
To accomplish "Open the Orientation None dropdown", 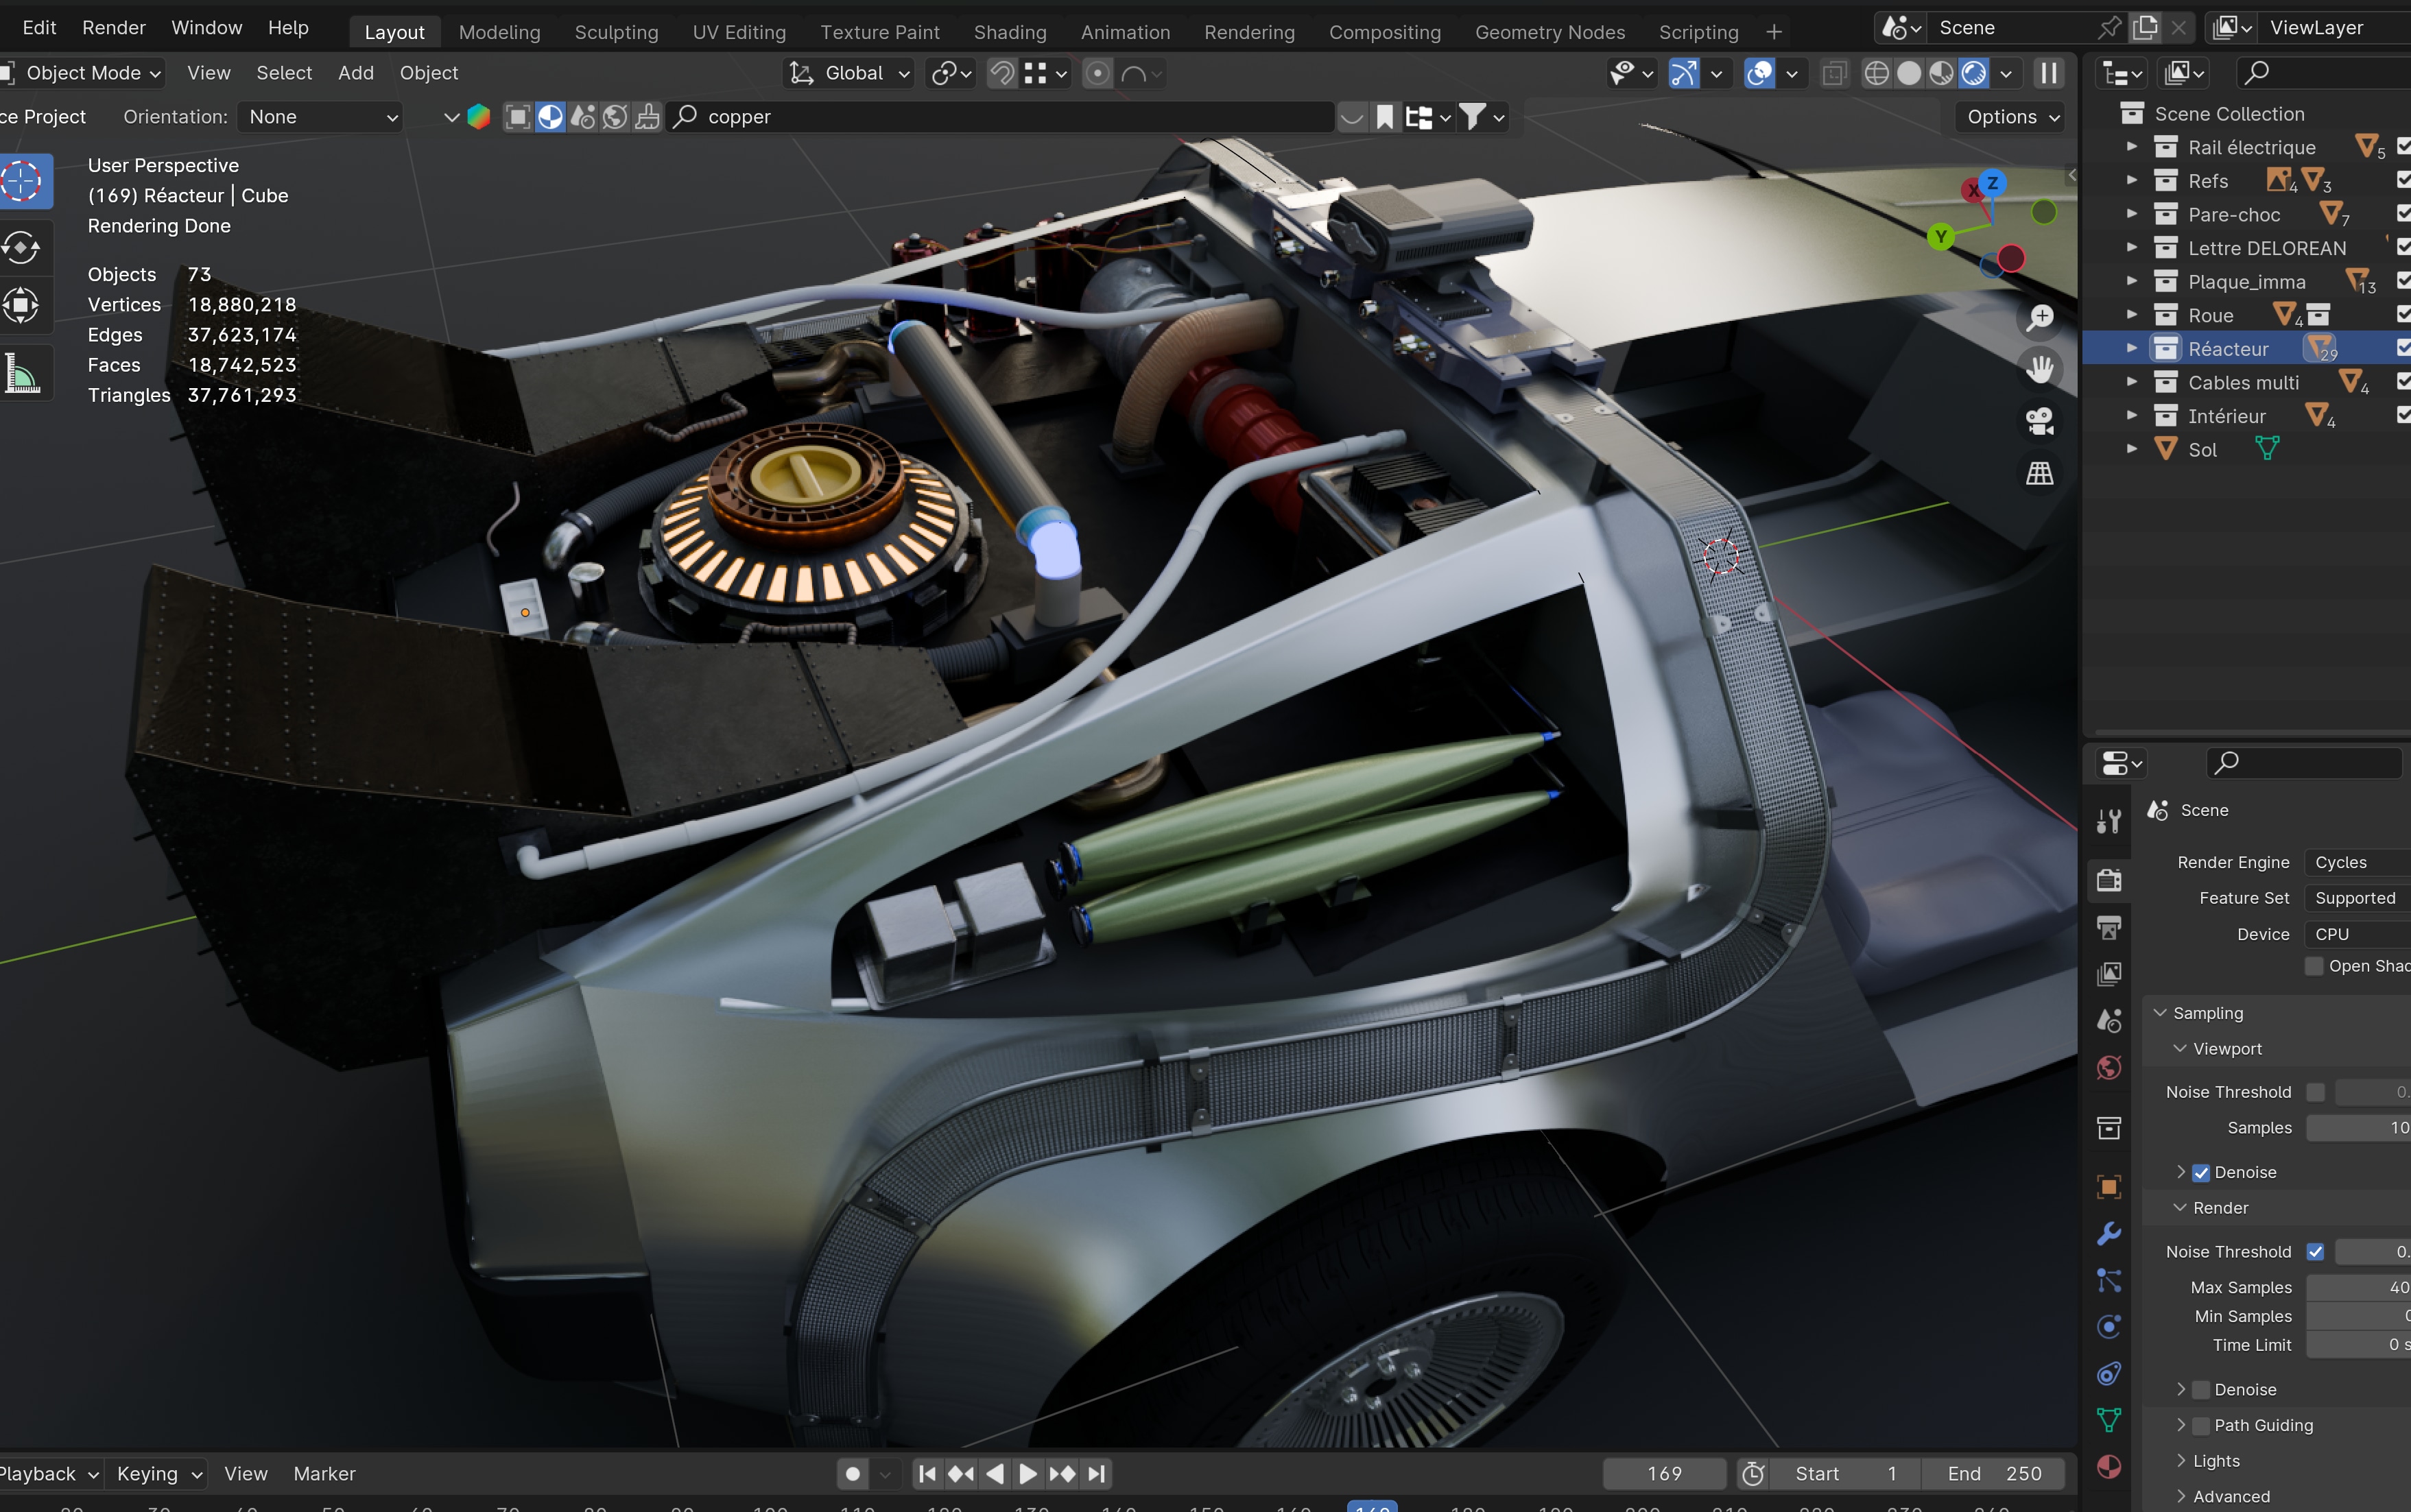I will (320, 117).
